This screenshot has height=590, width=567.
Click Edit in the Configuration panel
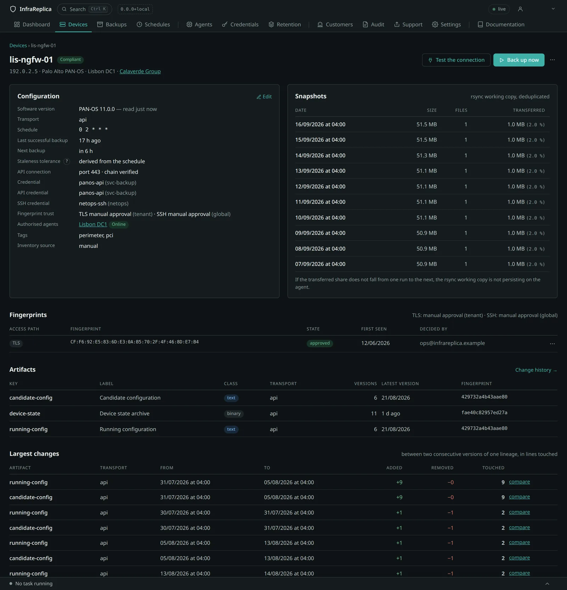(264, 97)
